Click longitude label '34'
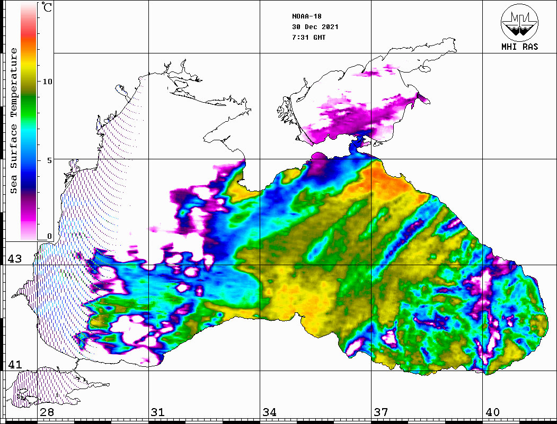This screenshot has width=557, height=424. pyautogui.click(x=269, y=412)
